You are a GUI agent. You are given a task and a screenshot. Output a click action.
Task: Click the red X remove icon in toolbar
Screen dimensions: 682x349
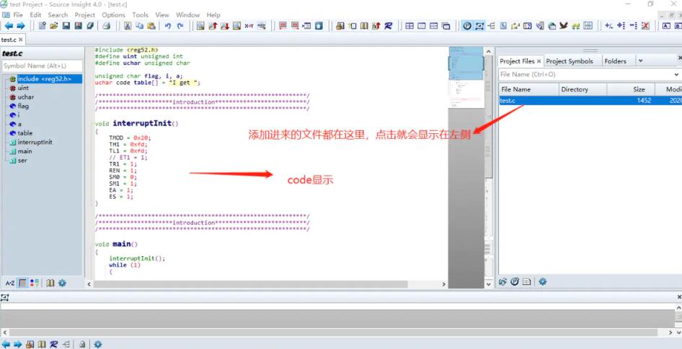(x=645, y=26)
